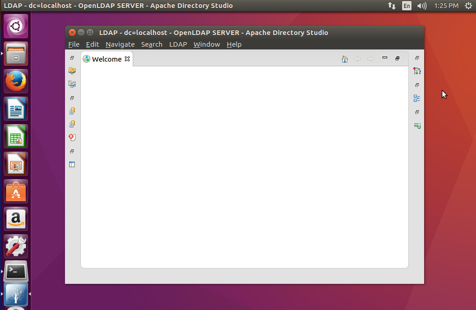The image size is (476, 310).
Task: Open Apache Directory Studio tree icon in dock
Action: pos(16,294)
